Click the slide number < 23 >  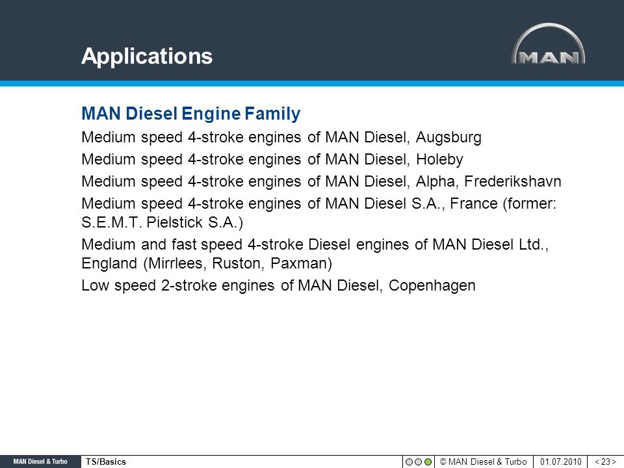click(605, 461)
